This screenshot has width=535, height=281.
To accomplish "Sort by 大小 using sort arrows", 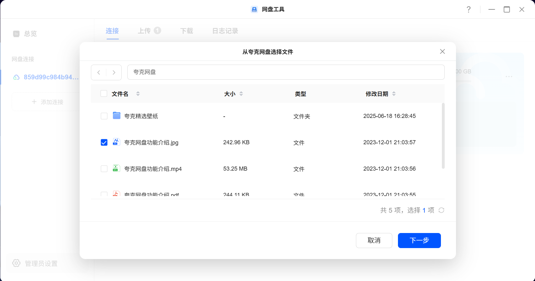I will (241, 93).
